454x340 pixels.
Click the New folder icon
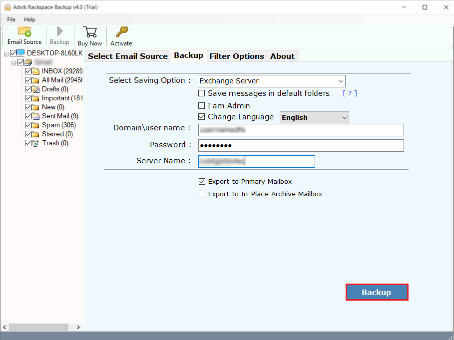(x=35, y=107)
